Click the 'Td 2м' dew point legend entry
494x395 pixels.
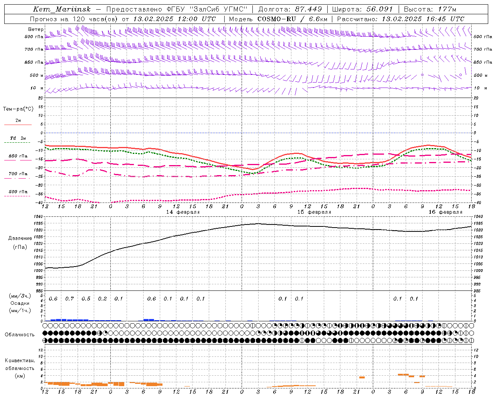tap(18, 138)
